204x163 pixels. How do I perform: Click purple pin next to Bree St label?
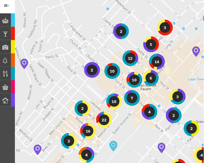tap(38, 150)
